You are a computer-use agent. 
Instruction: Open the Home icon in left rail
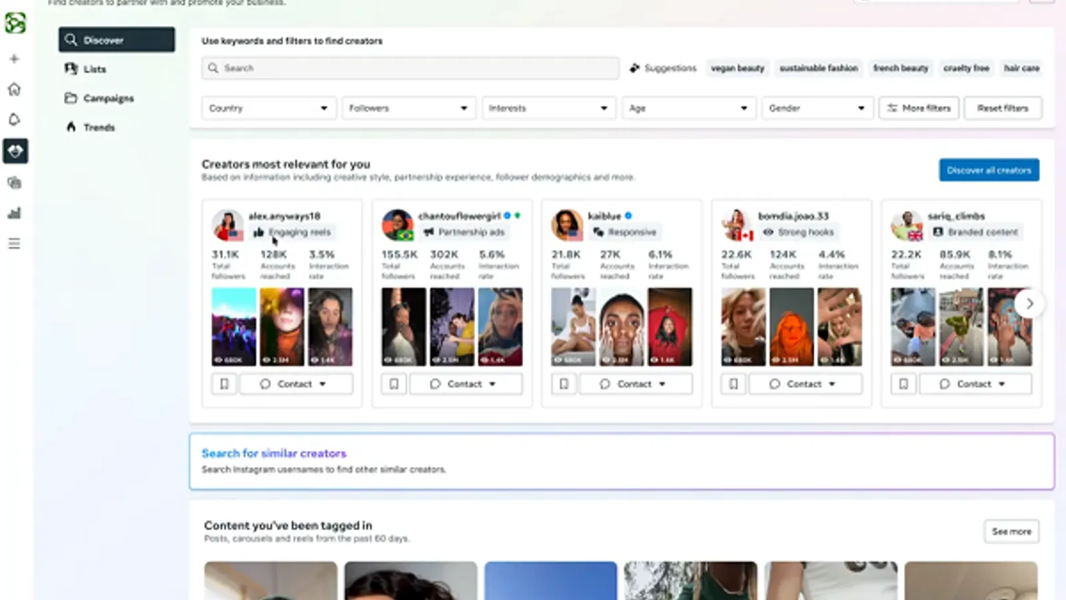pyautogui.click(x=14, y=89)
